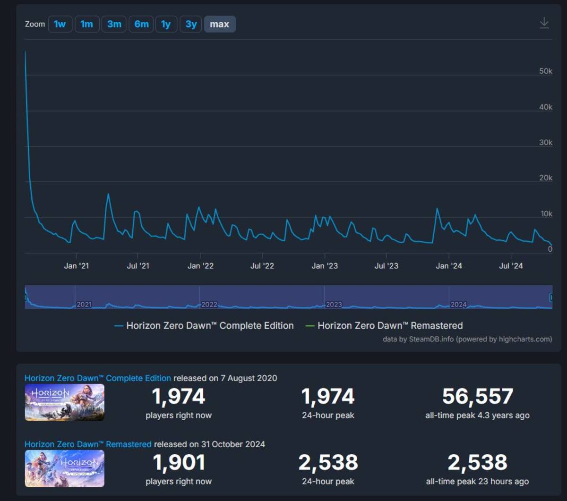Set chart zoom to 3y

point(191,24)
